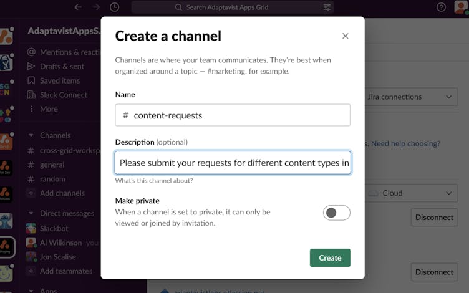Click the channel Name input field

233,115
